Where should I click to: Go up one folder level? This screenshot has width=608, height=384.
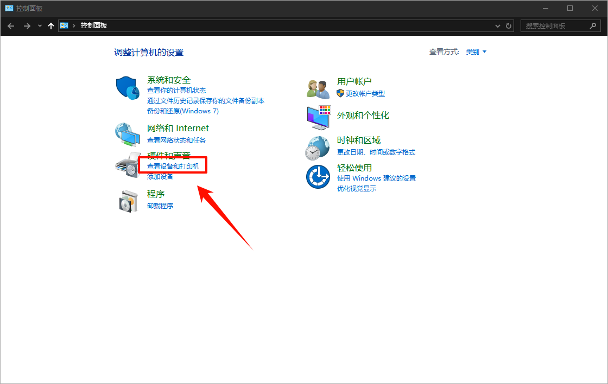[51, 25]
